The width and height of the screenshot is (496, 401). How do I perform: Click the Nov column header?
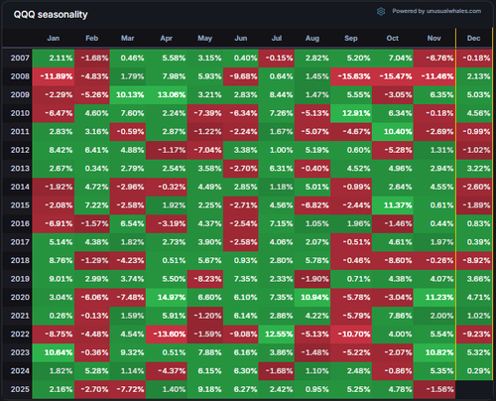click(434, 39)
